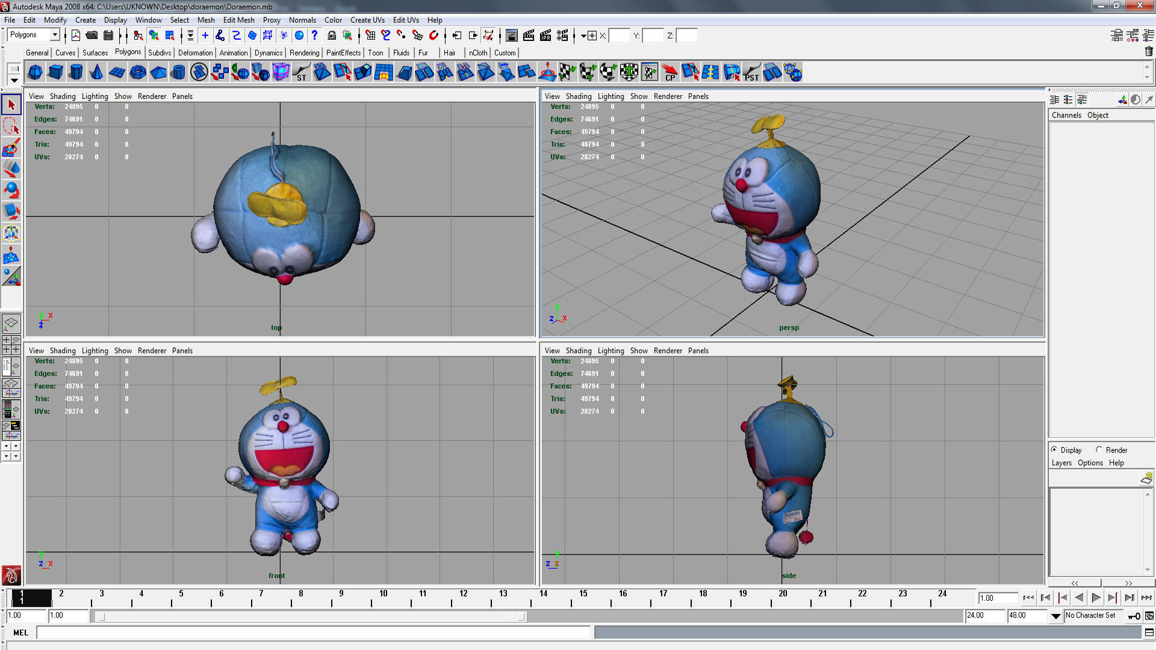Select the arrow Select tool
Viewport: 1156px width, 650px height.
coord(11,105)
